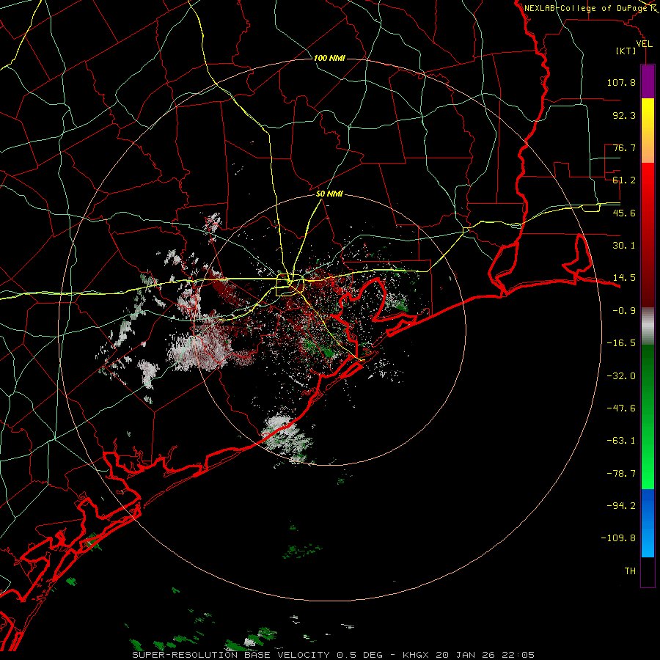Click the VEL legend title

coord(644,44)
